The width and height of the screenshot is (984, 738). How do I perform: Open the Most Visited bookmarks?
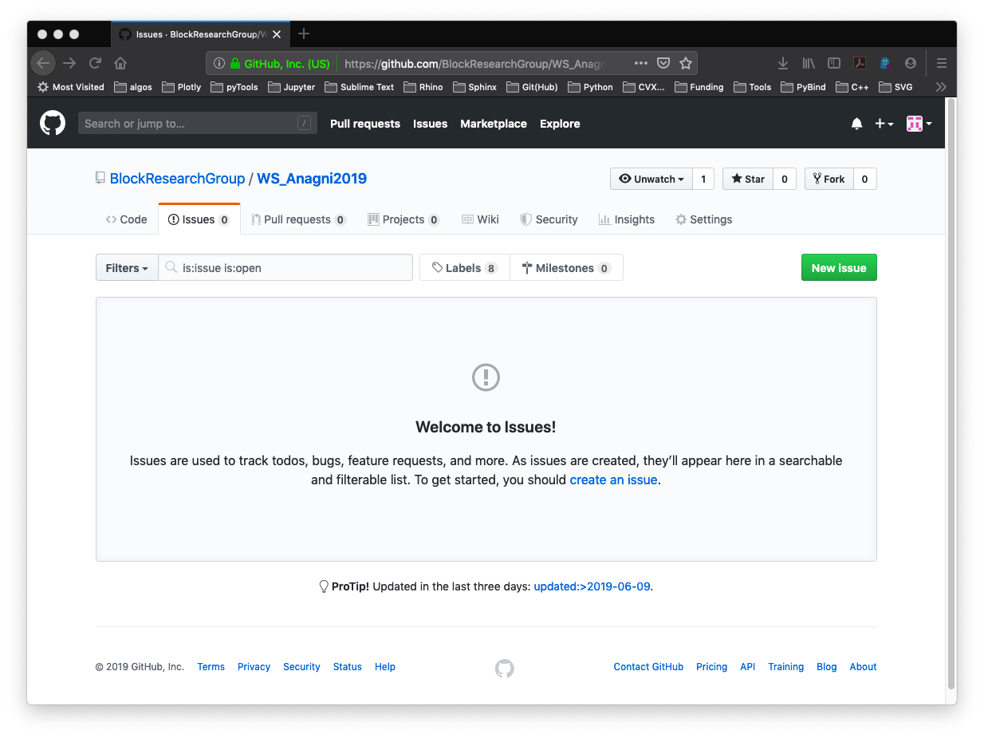71,87
